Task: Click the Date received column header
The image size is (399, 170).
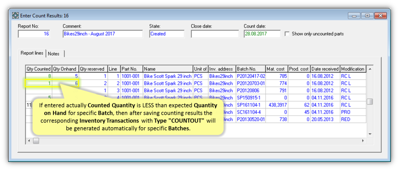Action: 325,69
